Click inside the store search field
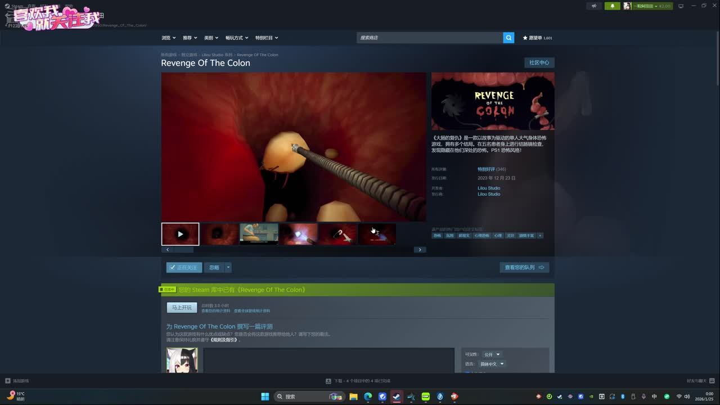The image size is (720, 405). 430,38
